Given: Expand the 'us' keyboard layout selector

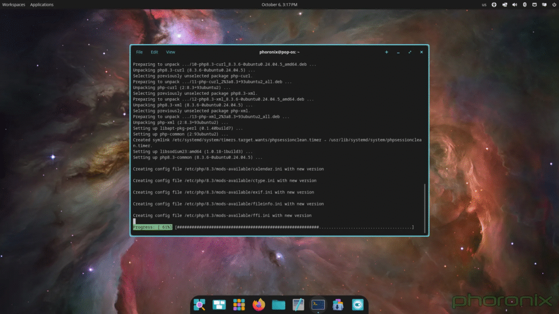Looking at the screenshot, I should [x=484, y=4].
